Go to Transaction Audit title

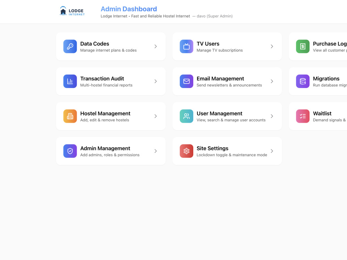[102, 79]
